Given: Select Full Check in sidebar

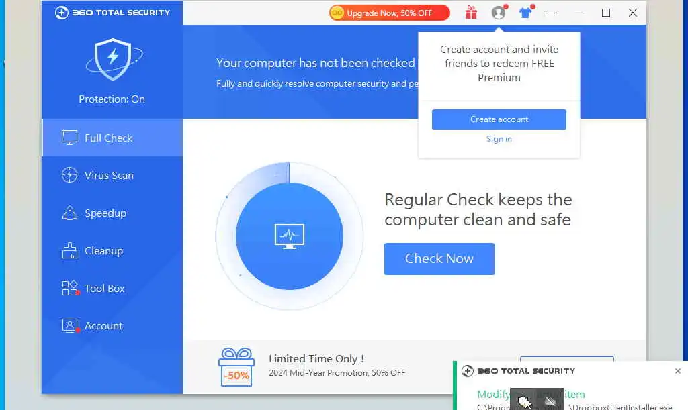Looking at the screenshot, I should click(x=112, y=138).
